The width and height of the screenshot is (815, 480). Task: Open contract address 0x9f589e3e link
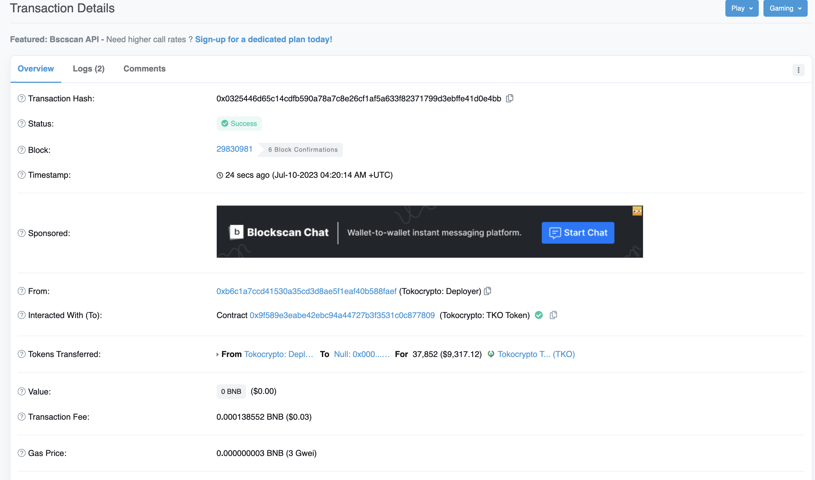coord(342,315)
